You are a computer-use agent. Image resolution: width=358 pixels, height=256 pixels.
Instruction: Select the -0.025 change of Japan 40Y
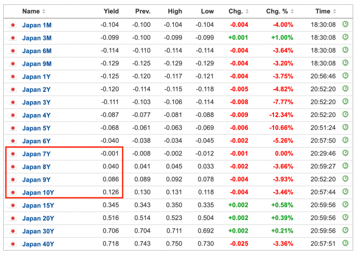[239, 244]
